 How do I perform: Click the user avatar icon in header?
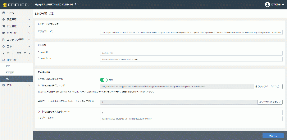pyautogui.click(x=267, y=5)
